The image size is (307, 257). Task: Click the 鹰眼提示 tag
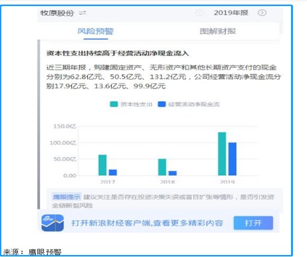point(67,196)
